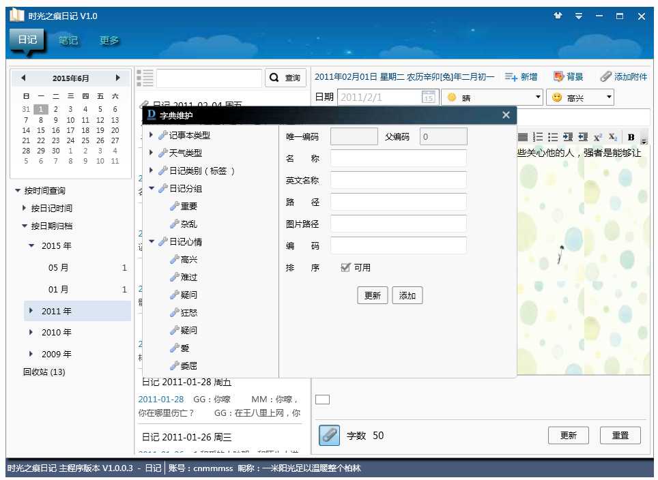The width and height of the screenshot is (658, 480).
Task: Open the calendar picker in date field
Action: (x=428, y=97)
